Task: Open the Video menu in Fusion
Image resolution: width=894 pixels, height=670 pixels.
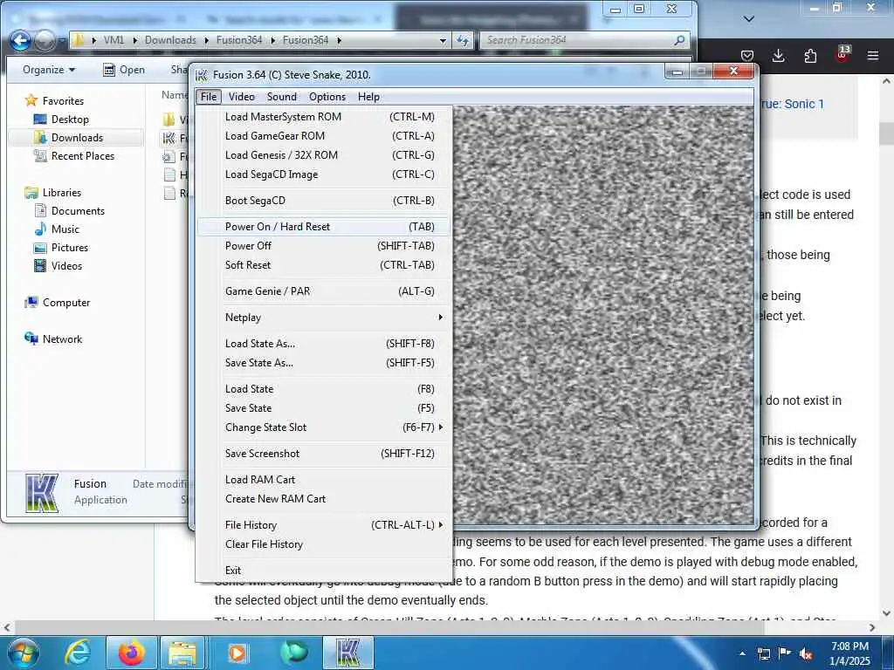Action: pyautogui.click(x=241, y=97)
